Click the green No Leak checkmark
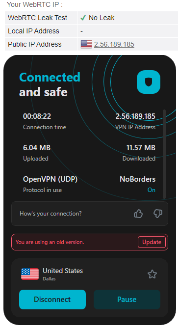178x328 pixels. pyautogui.click(x=83, y=18)
